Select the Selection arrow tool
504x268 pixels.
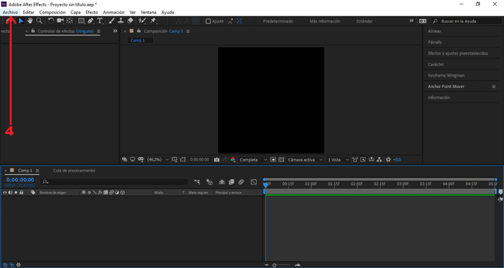click(21, 21)
